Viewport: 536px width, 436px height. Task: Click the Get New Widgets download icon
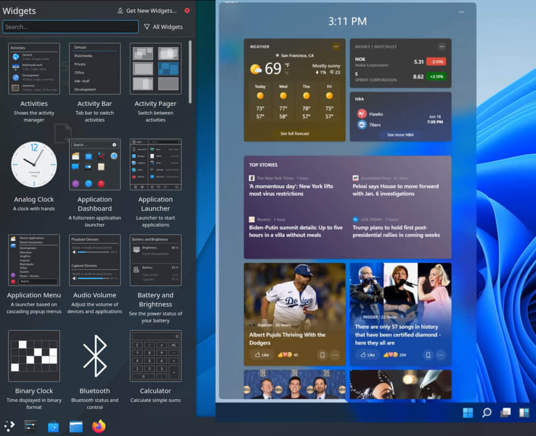(x=120, y=10)
